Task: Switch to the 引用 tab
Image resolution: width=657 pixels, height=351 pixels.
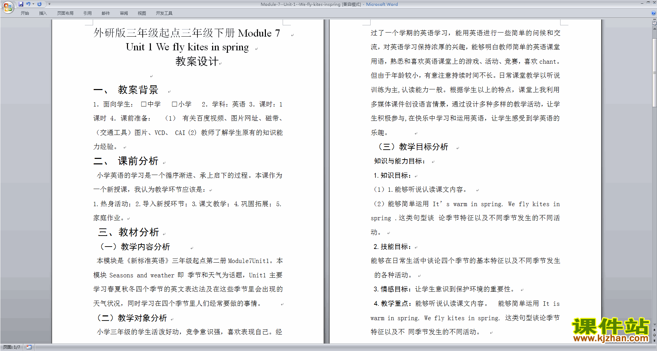Action: click(88, 13)
